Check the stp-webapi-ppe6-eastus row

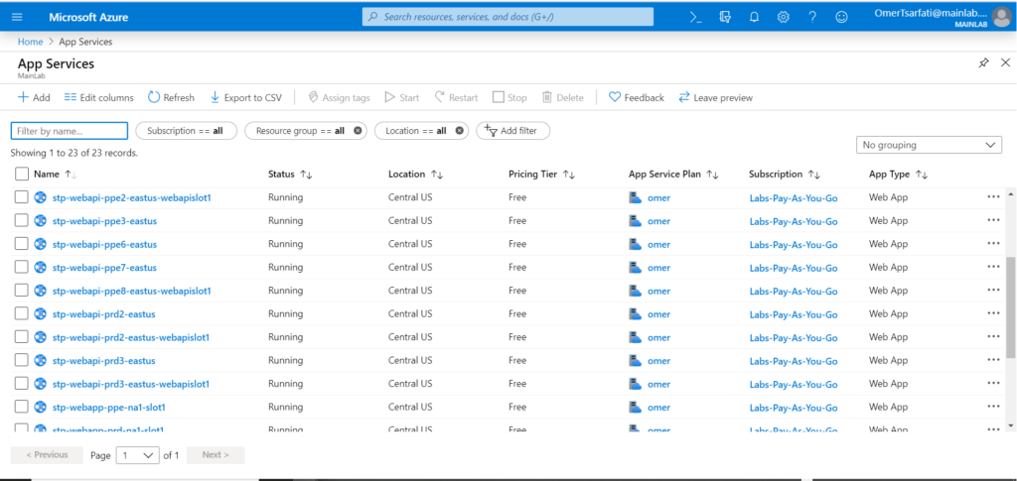(x=22, y=244)
